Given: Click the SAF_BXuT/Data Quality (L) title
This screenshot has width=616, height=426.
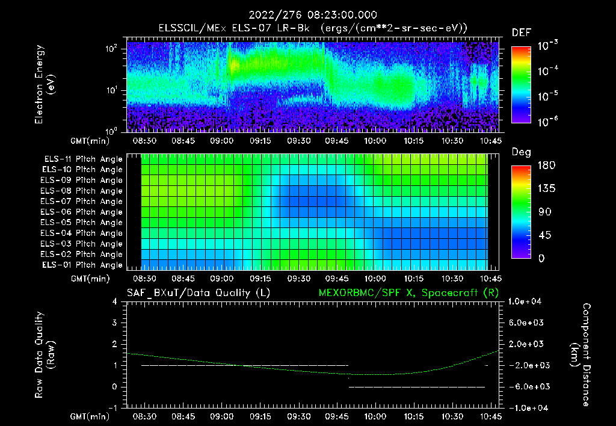Looking at the screenshot, I should (x=199, y=293).
